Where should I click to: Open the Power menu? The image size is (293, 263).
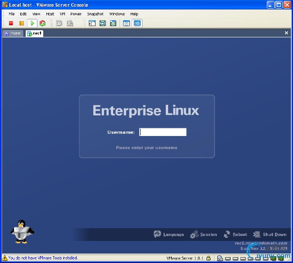76,14
